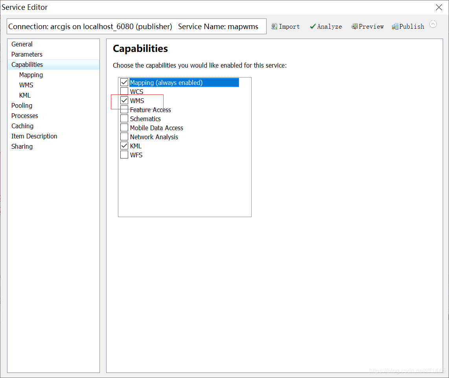The image size is (449, 378).
Task: Uncheck the WMS capability checkbox
Action: (124, 101)
